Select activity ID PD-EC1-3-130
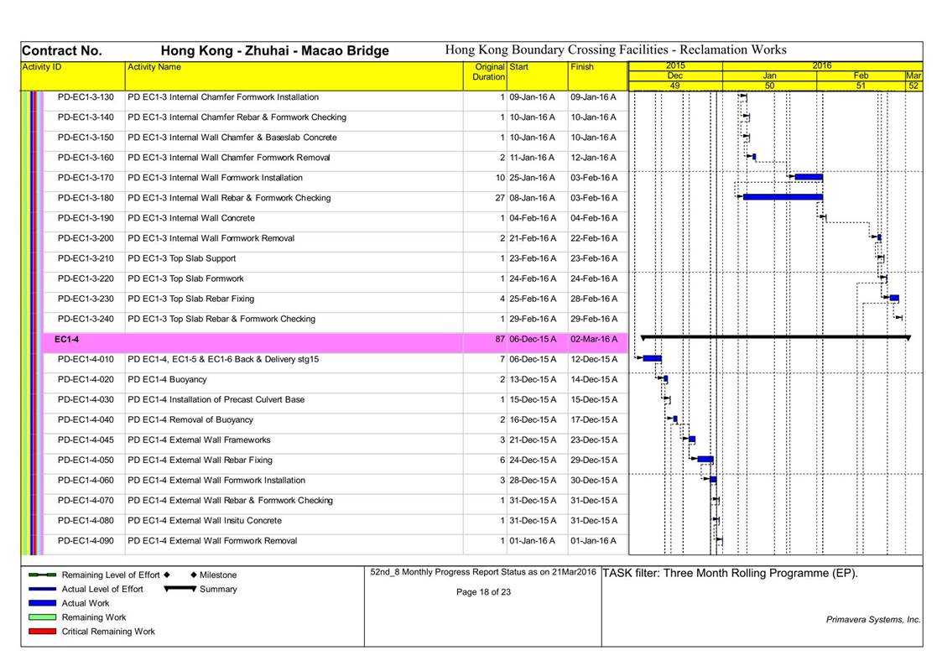This screenshot has height=666, width=942. [x=86, y=97]
